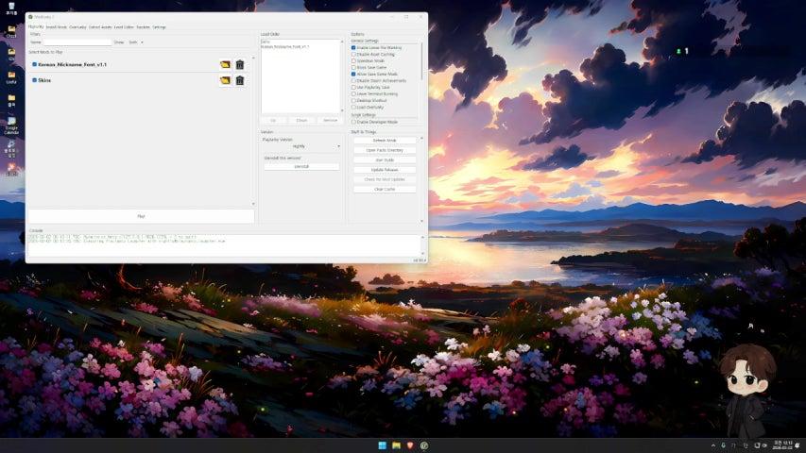Show hidden icons in system tray
Viewport: 806px width, 453px height.
point(713,445)
